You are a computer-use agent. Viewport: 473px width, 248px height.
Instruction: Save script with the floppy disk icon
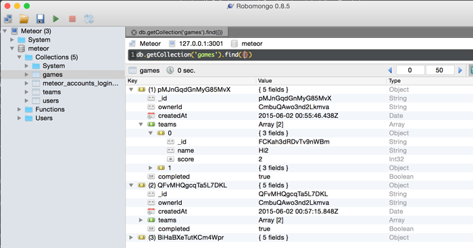pyautogui.click(x=40, y=19)
